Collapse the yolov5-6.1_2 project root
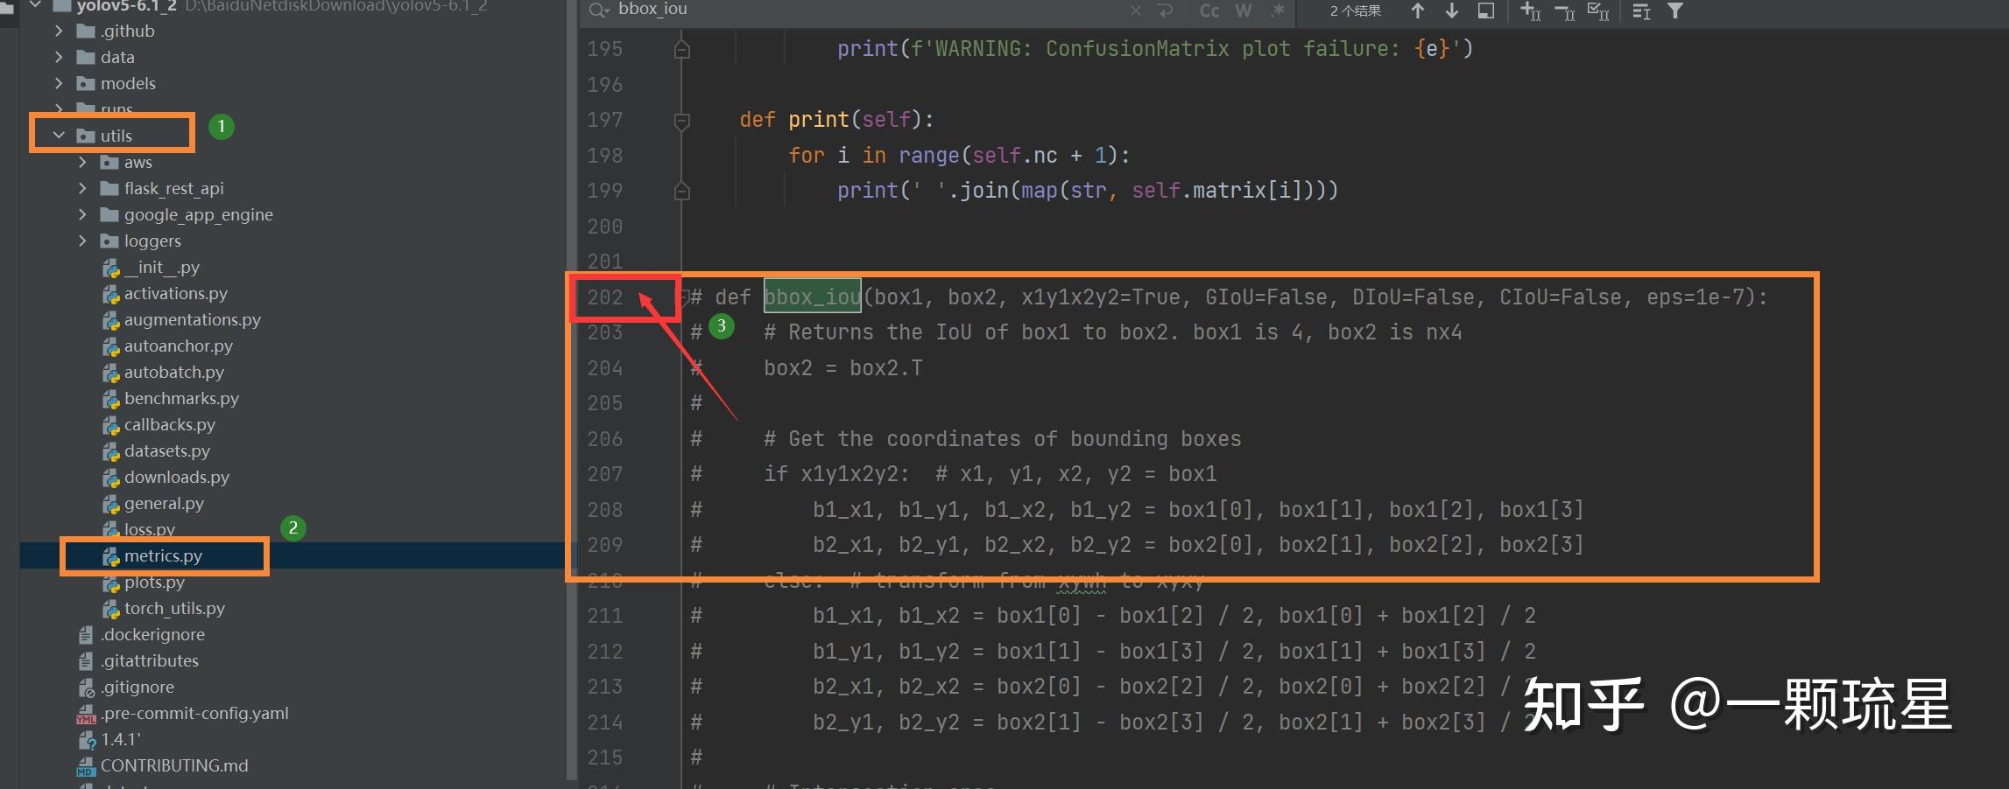Viewport: 2009px width, 789px height. point(36,5)
